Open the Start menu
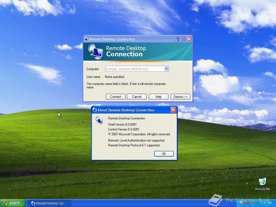This screenshot has width=276, height=207. point(13,203)
